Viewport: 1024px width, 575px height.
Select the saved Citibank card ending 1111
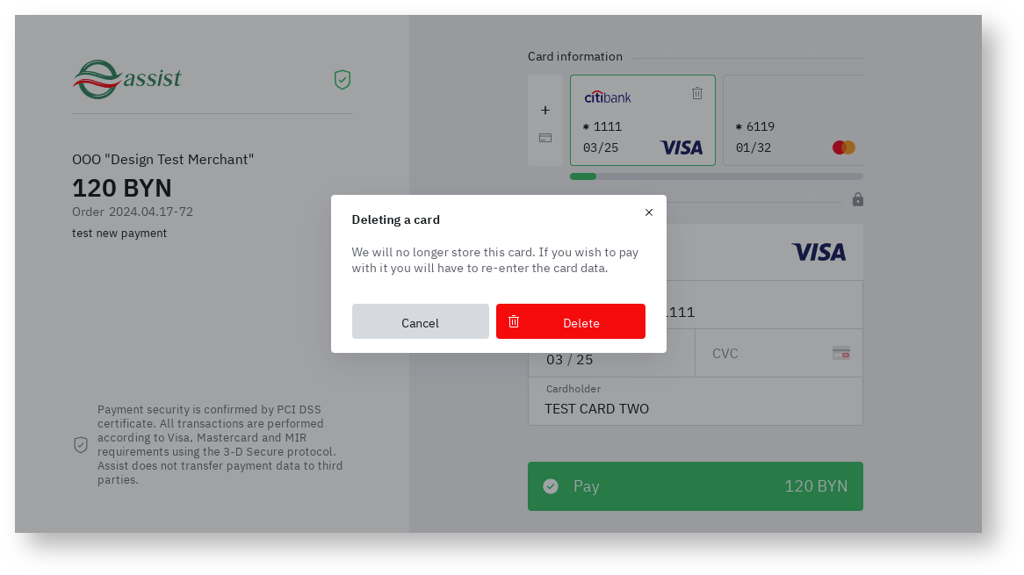642,120
